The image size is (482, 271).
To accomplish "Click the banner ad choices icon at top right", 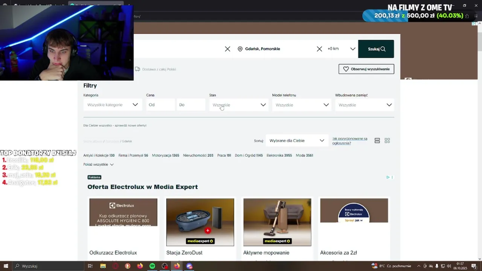I will 474,24.
